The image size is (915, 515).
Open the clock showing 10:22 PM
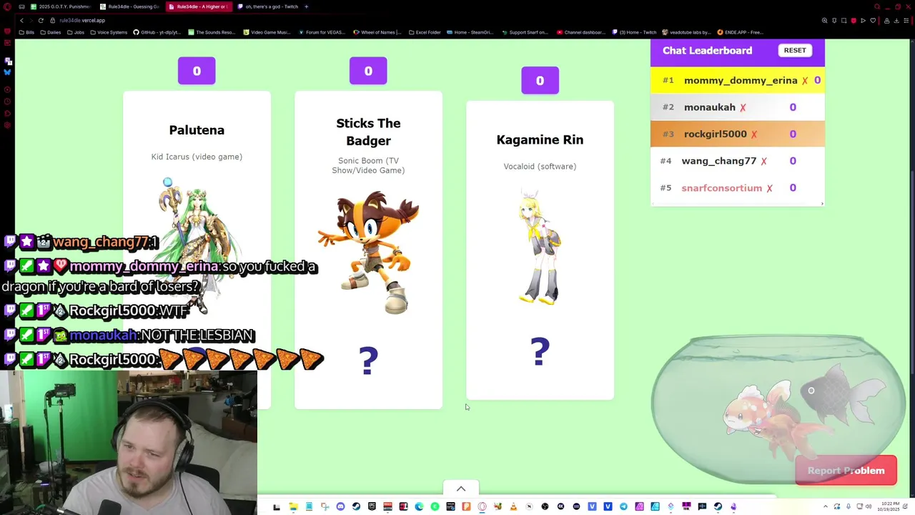(890, 506)
